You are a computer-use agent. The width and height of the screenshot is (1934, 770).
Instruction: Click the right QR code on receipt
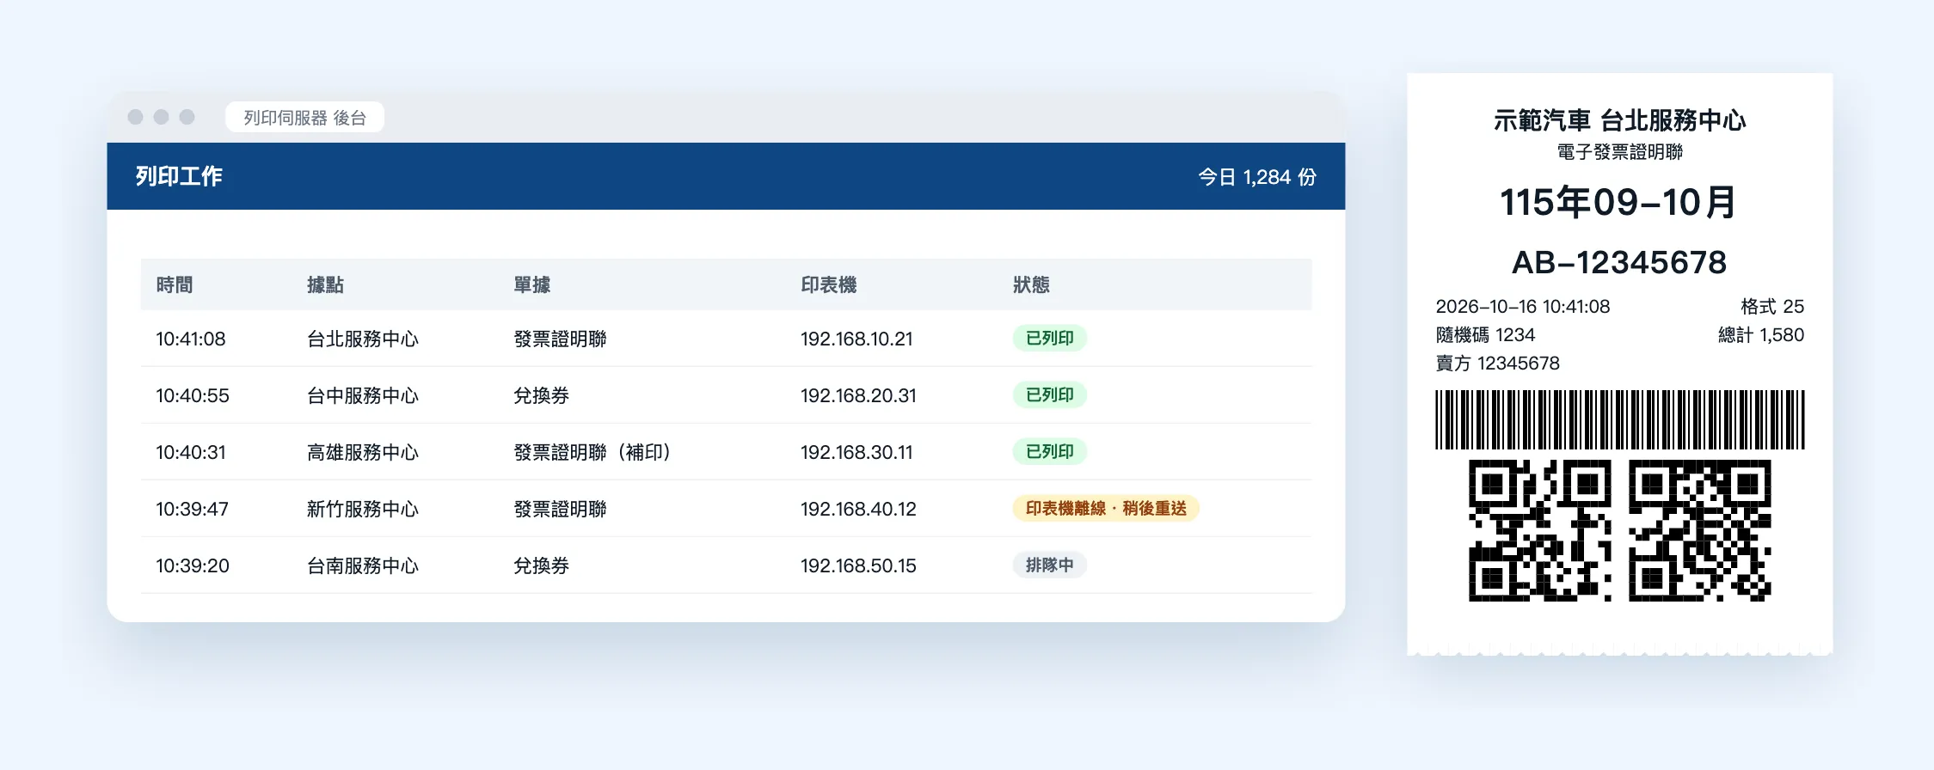point(1700,530)
